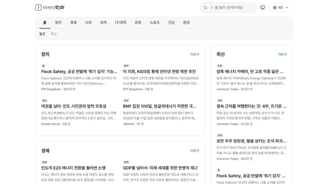Click the 경제 section heading
Viewport: 328px width, 184px height.
[x=45, y=150]
